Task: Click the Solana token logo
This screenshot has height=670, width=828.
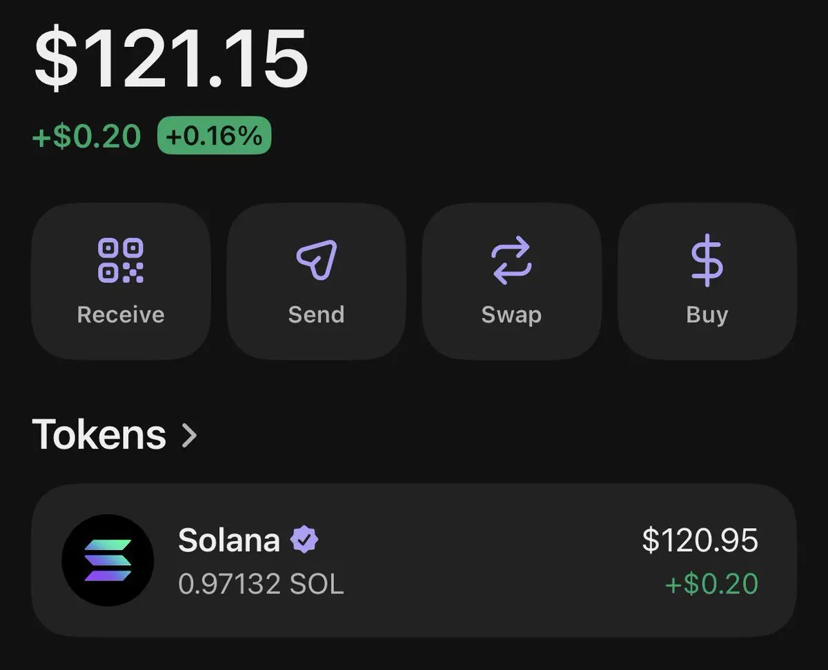Action: point(108,560)
